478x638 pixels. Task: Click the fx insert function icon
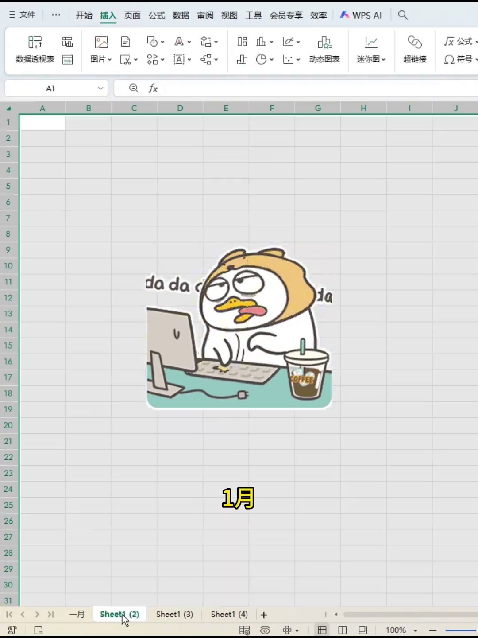click(153, 88)
